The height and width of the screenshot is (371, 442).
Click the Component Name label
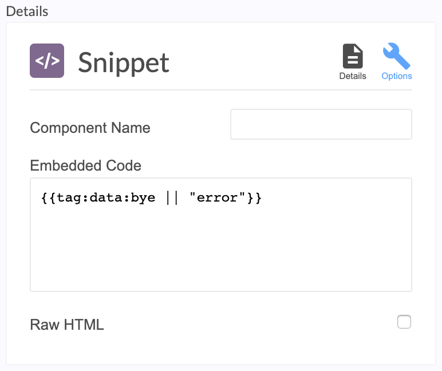coord(90,128)
